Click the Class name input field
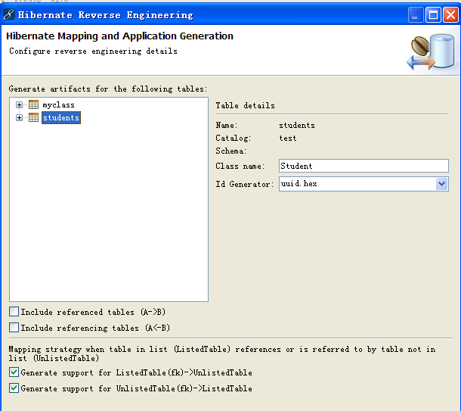 coord(364,166)
